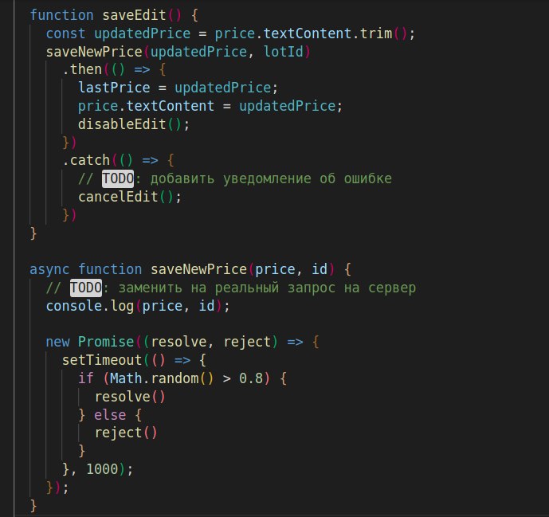Click the 'Promise' class name

tap(106, 342)
